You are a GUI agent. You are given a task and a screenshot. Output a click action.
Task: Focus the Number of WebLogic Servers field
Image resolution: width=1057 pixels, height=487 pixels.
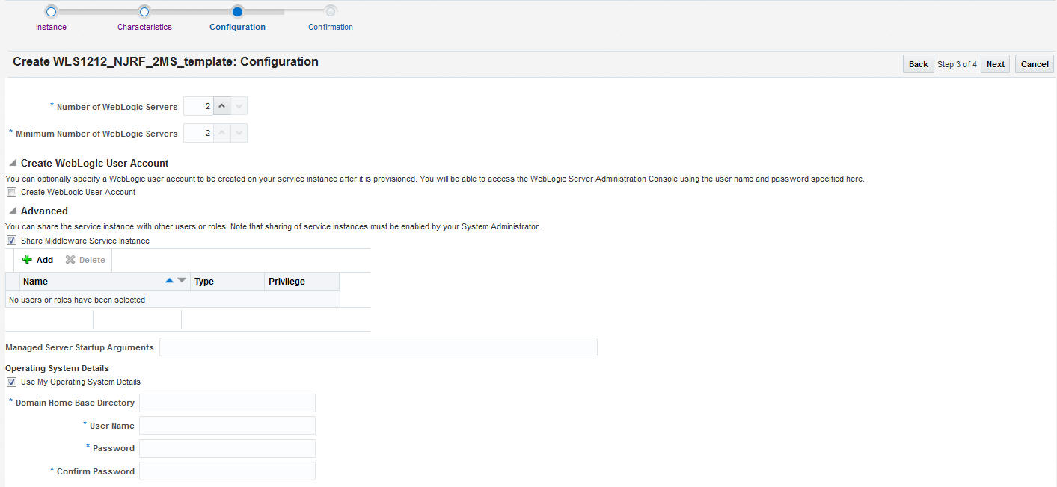(198, 106)
